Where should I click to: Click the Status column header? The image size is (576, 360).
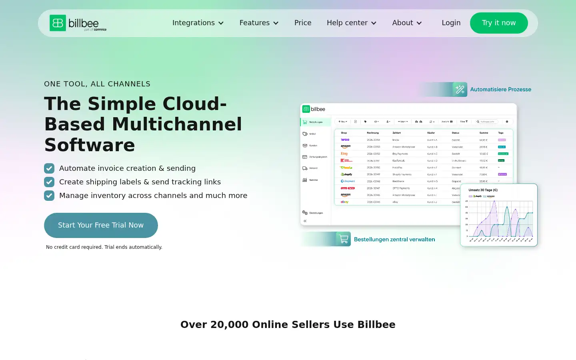tap(456, 133)
